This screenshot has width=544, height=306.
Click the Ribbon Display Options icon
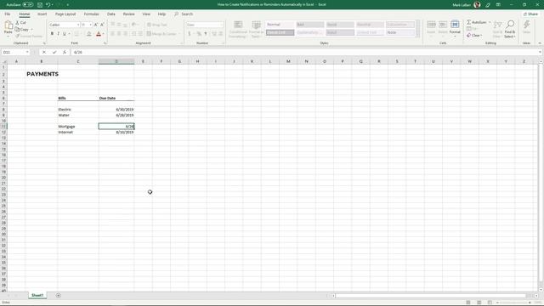pos(499,5)
